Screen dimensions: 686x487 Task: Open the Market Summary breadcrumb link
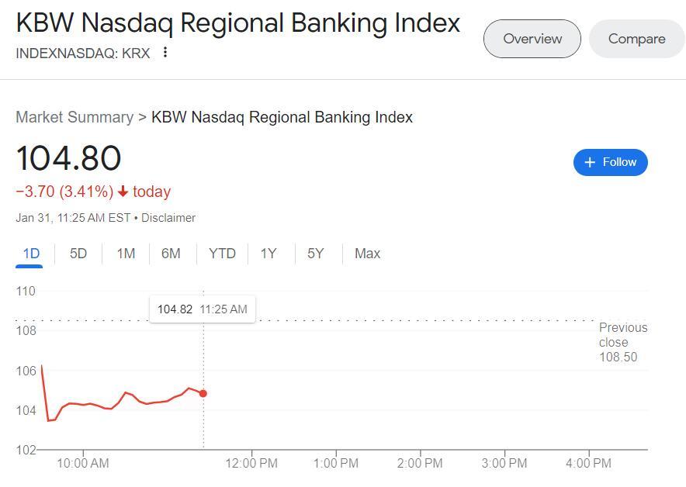(74, 117)
